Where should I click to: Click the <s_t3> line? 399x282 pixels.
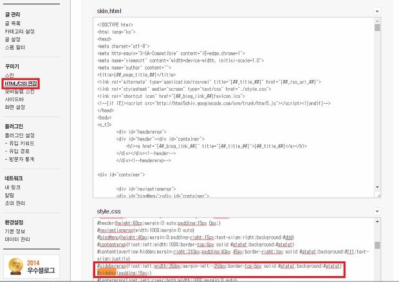pos(104,125)
